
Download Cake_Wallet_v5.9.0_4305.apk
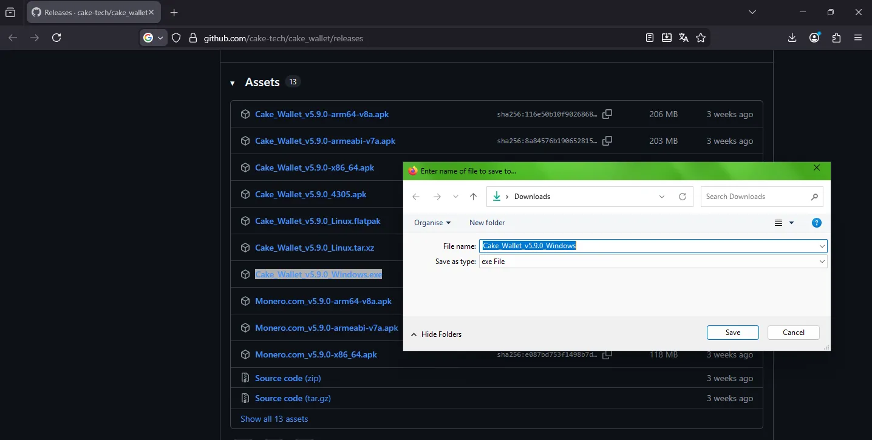click(x=311, y=194)
